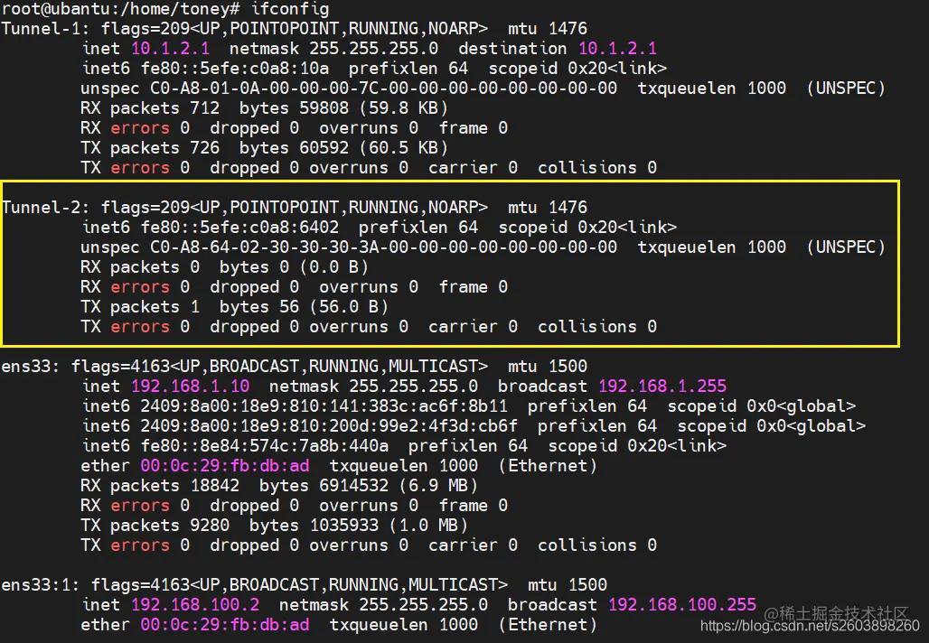The height and width of the screenshot is (643, 929).
Task: Select the broadcast address 192.168.1.255
Action: pyautogui.click(x=662, y=387)
